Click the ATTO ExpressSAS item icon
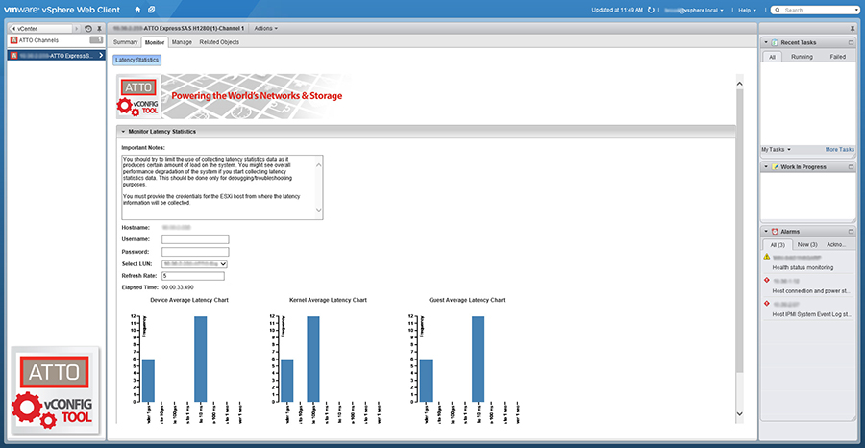The height and width of the screenshot is (448, 865). [x=13, y=56]
